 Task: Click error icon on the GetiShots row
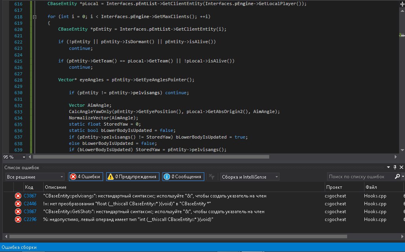point(18,212)
